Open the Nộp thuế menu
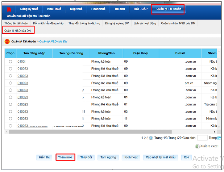The width and height of the screenshot is (224, 172). 76,9
